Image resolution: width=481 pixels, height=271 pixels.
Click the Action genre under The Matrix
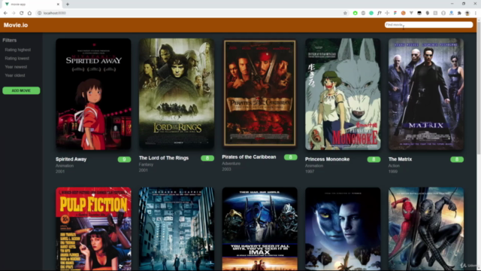tap(394, 166)
